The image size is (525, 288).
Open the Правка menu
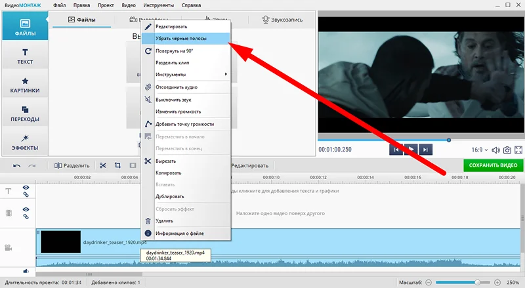click(81, 5)
